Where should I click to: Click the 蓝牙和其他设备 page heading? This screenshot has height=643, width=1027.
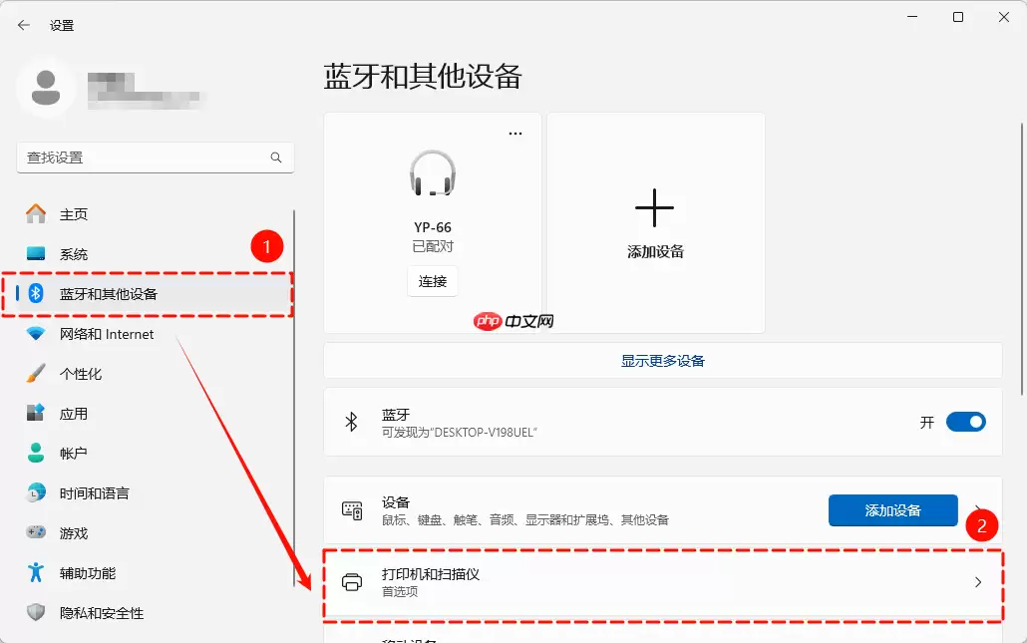tap(423, 77)
